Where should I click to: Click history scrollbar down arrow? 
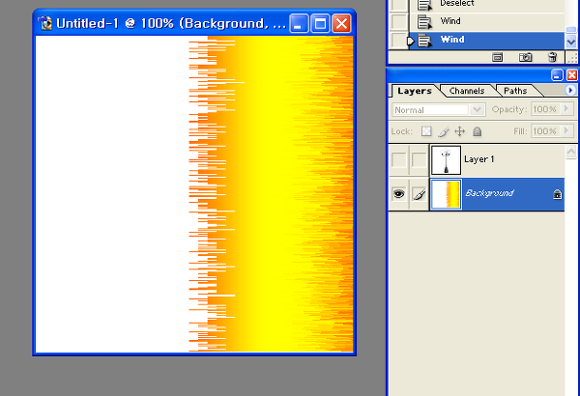point(570,42)
